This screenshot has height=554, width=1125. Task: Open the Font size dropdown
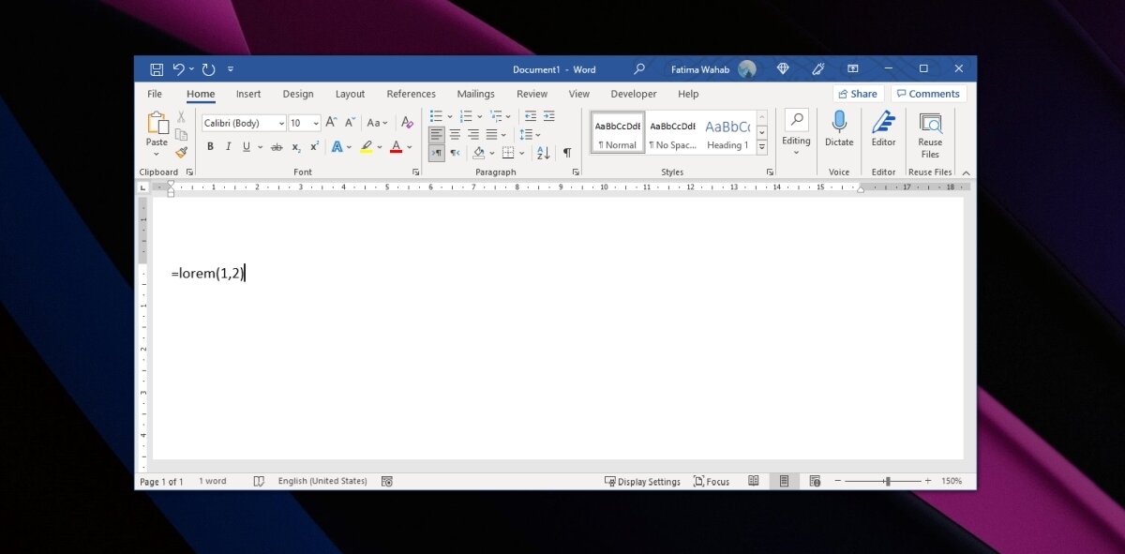(315, 122)
